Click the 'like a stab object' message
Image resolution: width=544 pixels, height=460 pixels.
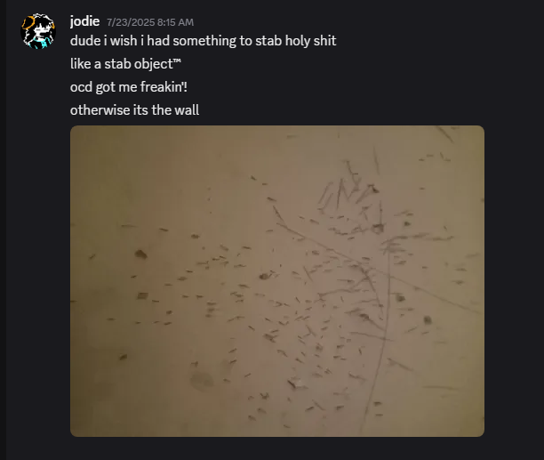125,64
